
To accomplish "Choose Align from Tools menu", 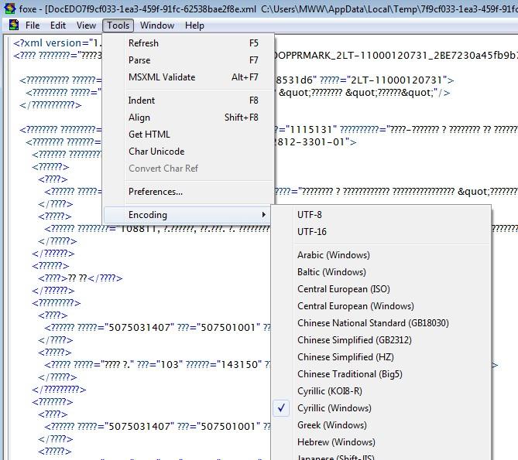I will [139, 118].
